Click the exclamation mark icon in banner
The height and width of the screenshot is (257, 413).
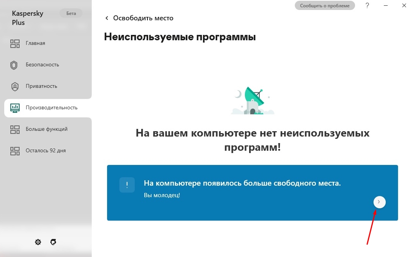127,185
